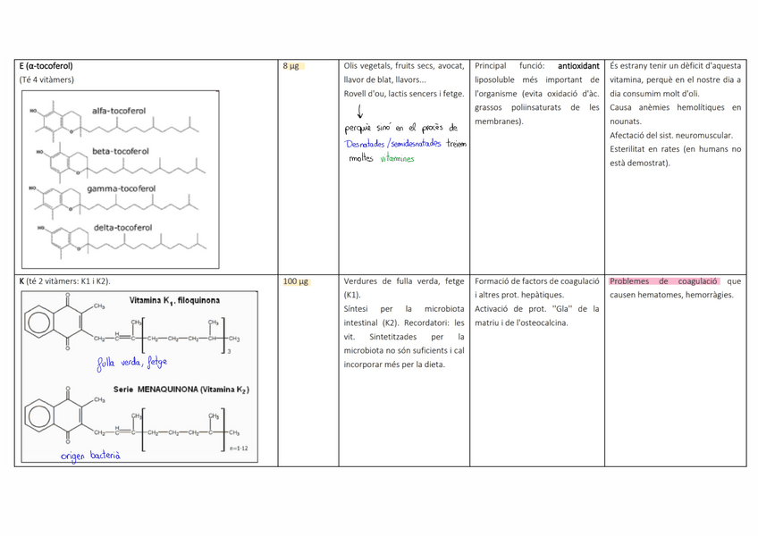Viewport: 758px width, 536px height.
Task: Click 'K (té 2 vitàmers: K1 i K2).' heading
Action: coord(65,281)
